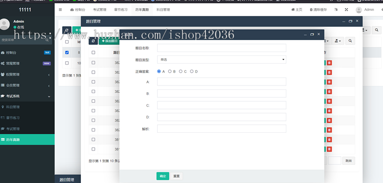Select radio A as 正确答案
The height and width of the screenshot is (183, 383).
click(x=159, y=71)
